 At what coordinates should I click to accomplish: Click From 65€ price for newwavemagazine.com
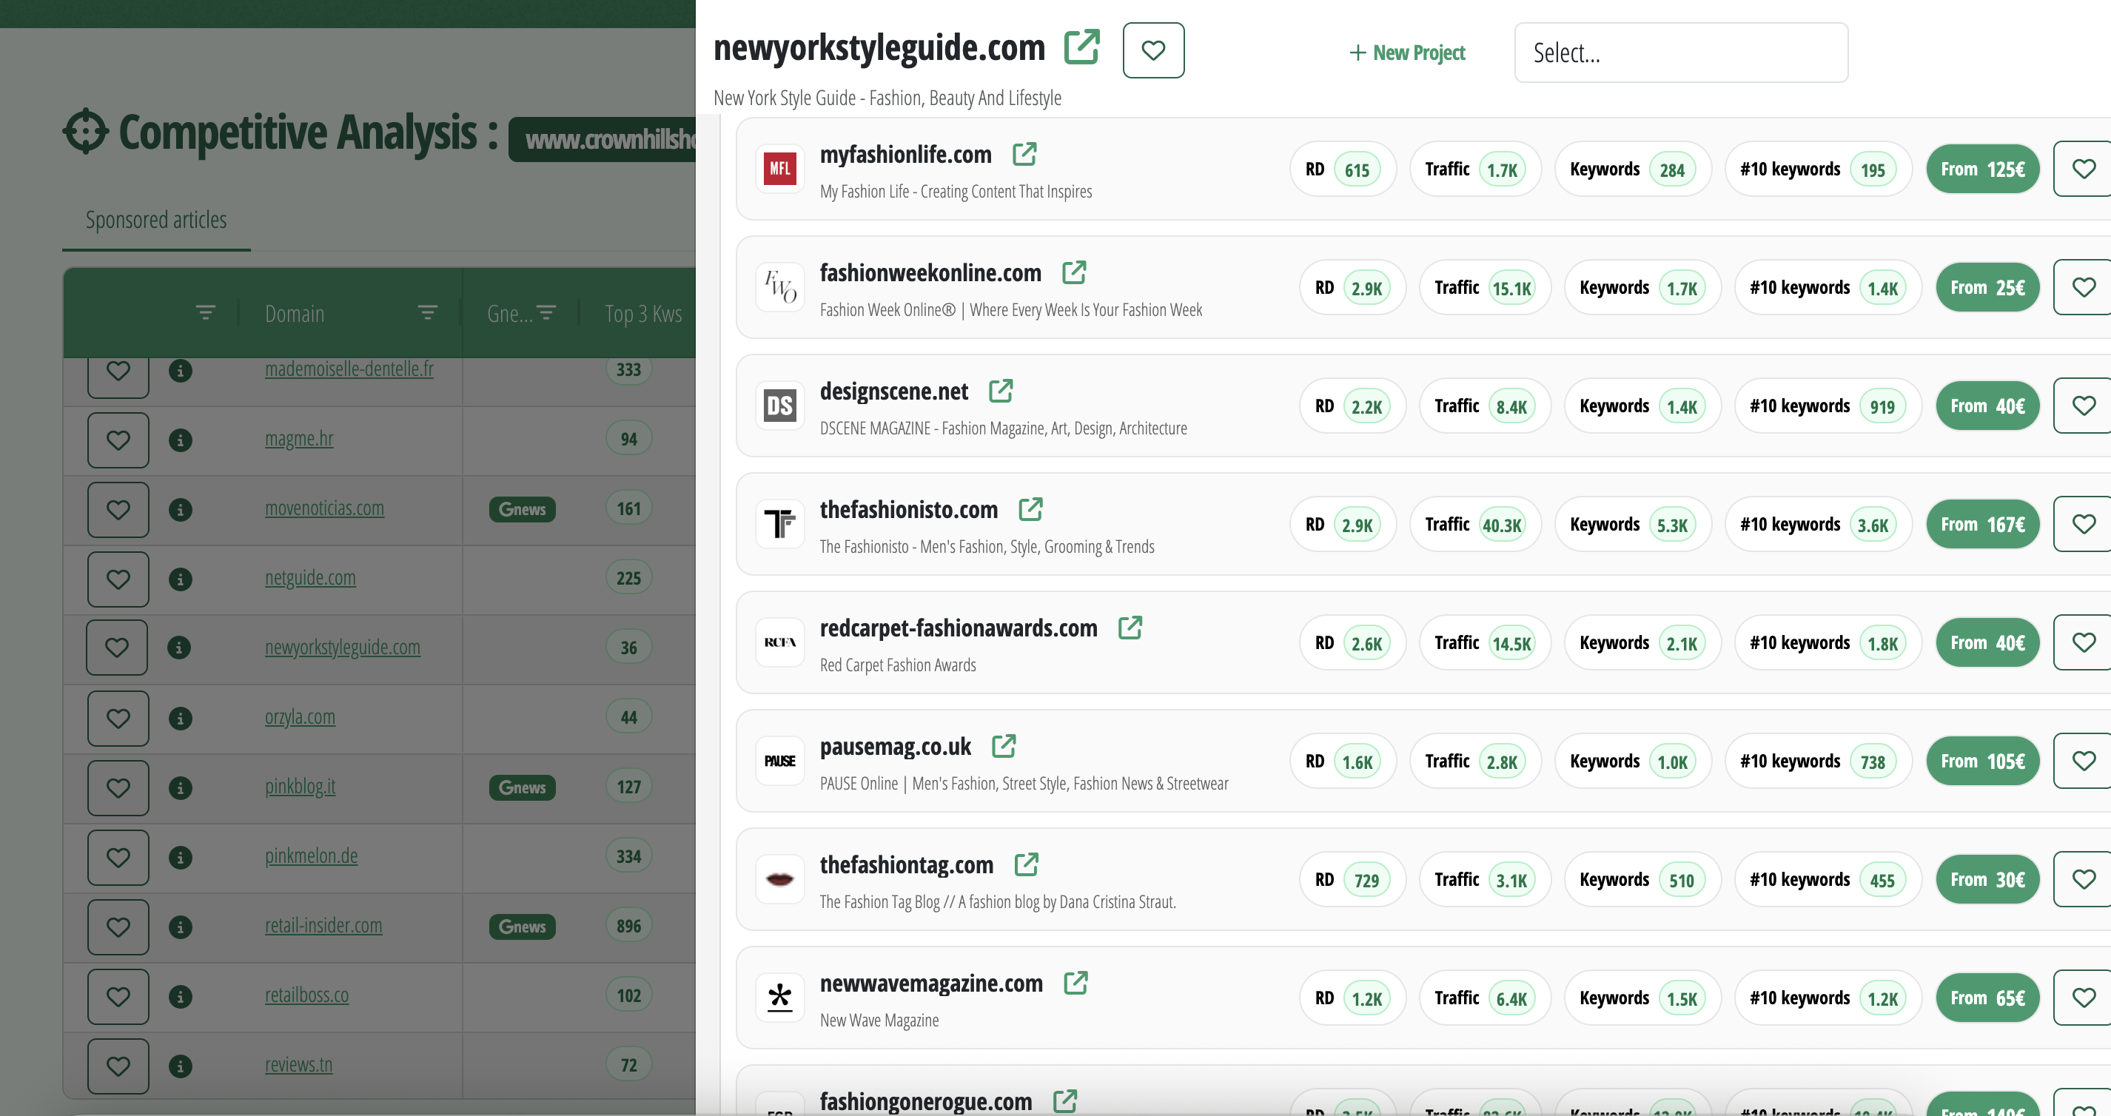[1987, 998]
